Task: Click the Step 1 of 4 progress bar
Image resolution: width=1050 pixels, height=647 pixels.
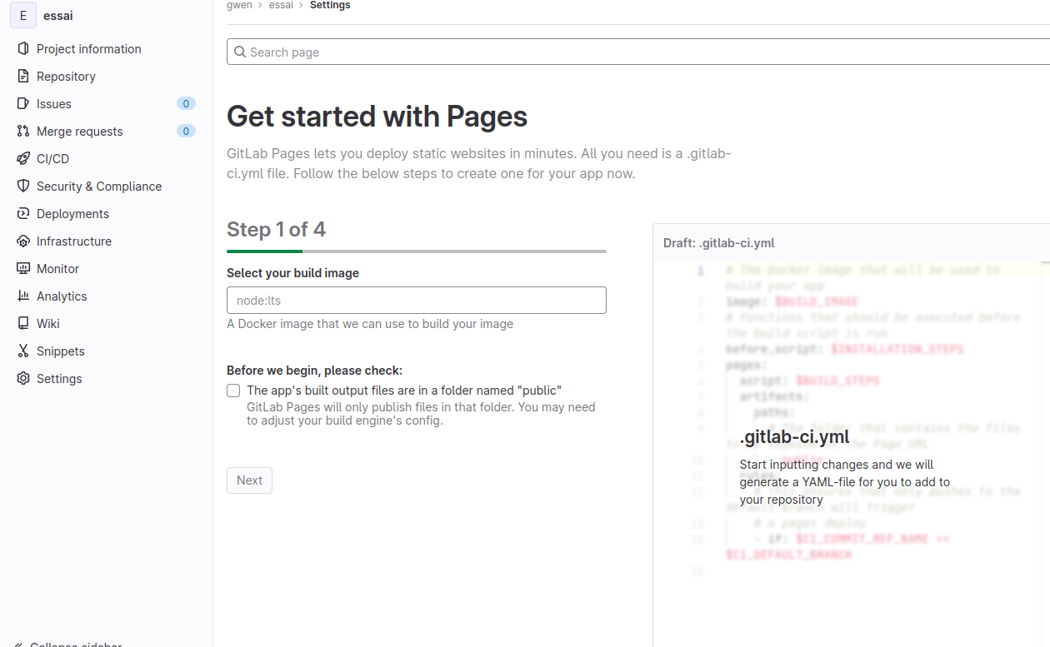Action: (x=416, y=251)
